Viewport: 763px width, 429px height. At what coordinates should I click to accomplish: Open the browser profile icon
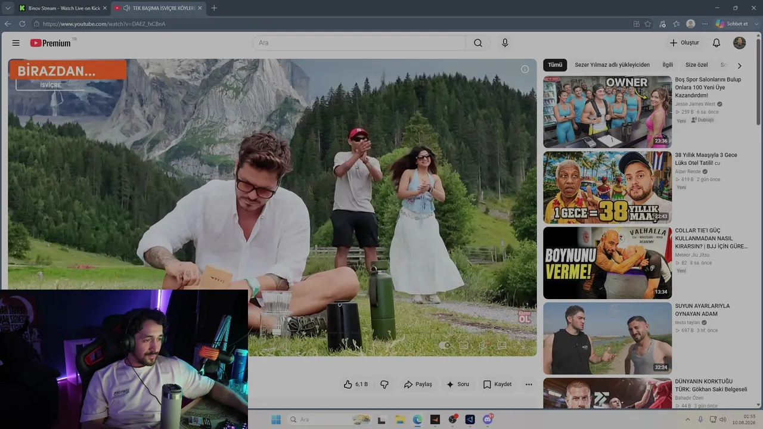pyautogui.click(x=690, y=24)
